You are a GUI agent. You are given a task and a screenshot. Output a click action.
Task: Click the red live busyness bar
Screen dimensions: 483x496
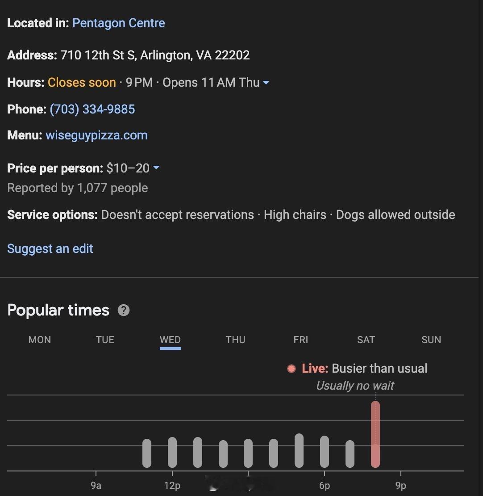click(375, 434)
